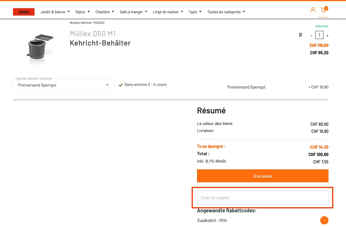The image size is (346, 227).
Task: Delete Müllex D50 M1 with trash icon
Action: pos(300,35)
